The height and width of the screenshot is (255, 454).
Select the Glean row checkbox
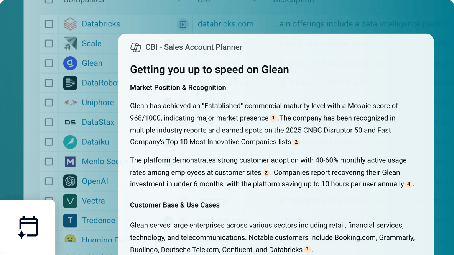[x=49, y=63]
